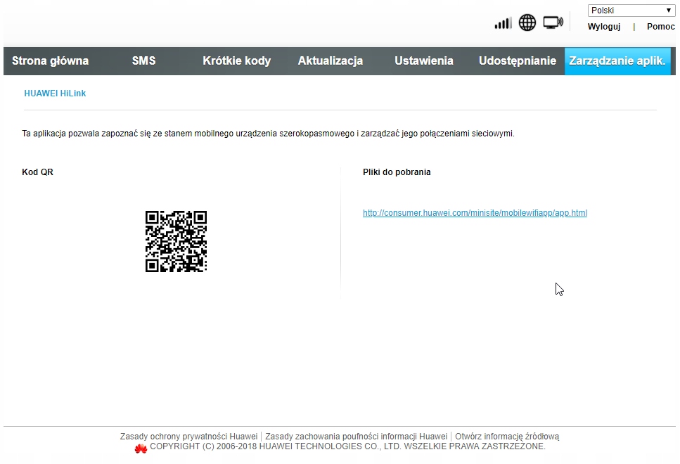Click the COPYRIGHT 2006-2018 footer text
This screenshot has width=680, height=464.
tap(347, 446)
